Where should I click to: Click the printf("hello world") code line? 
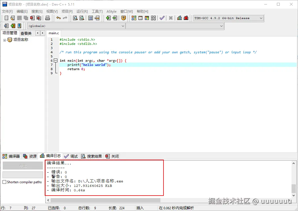tap(89, 65)
